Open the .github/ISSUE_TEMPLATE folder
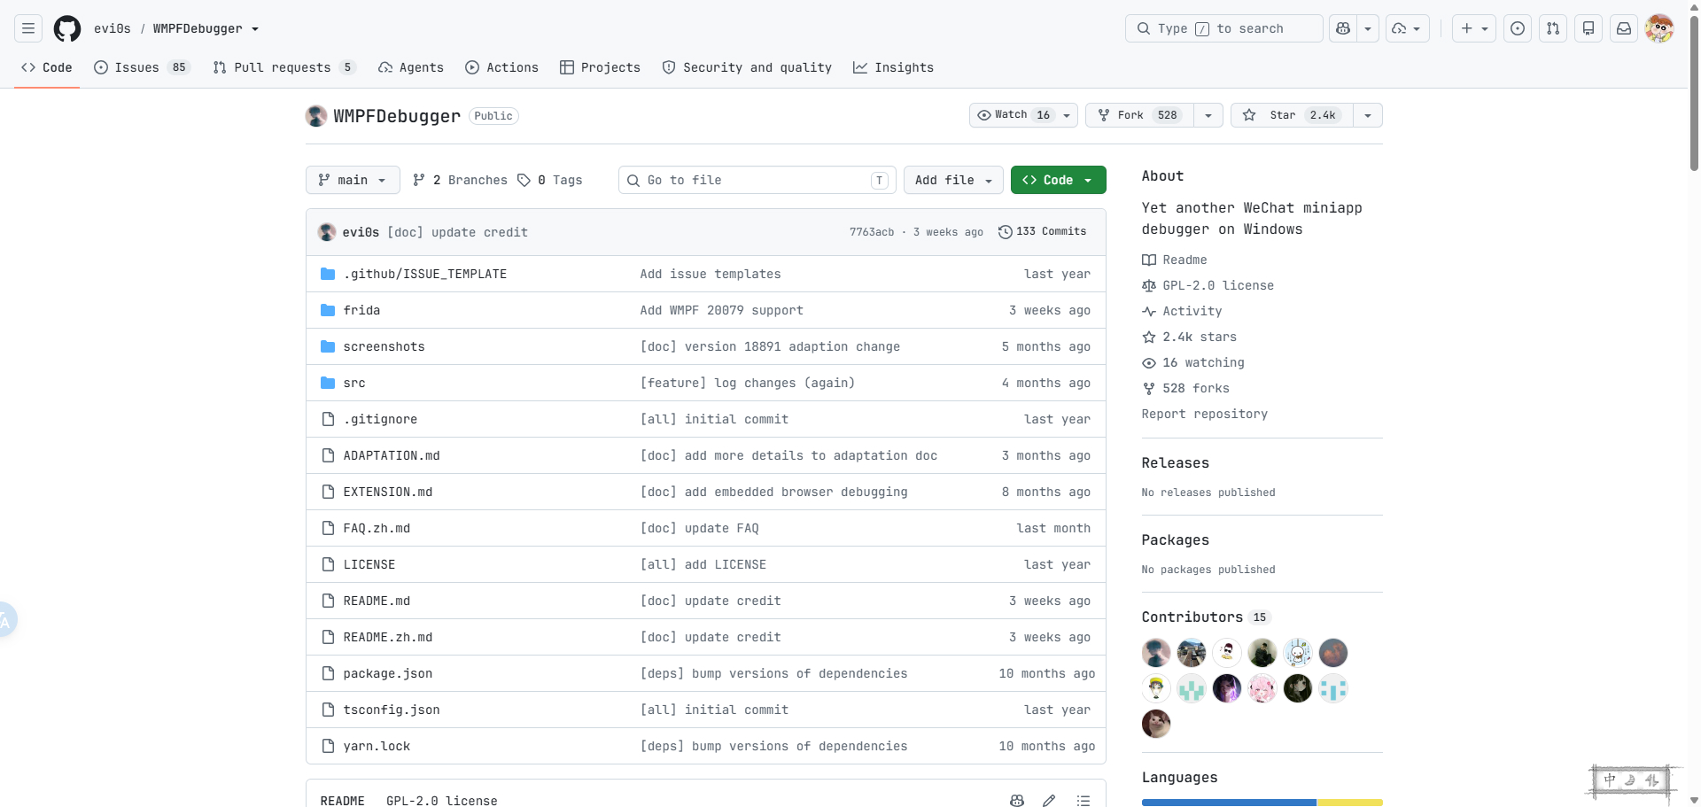This screenshot has width=1701, height=807. (425, 274)
